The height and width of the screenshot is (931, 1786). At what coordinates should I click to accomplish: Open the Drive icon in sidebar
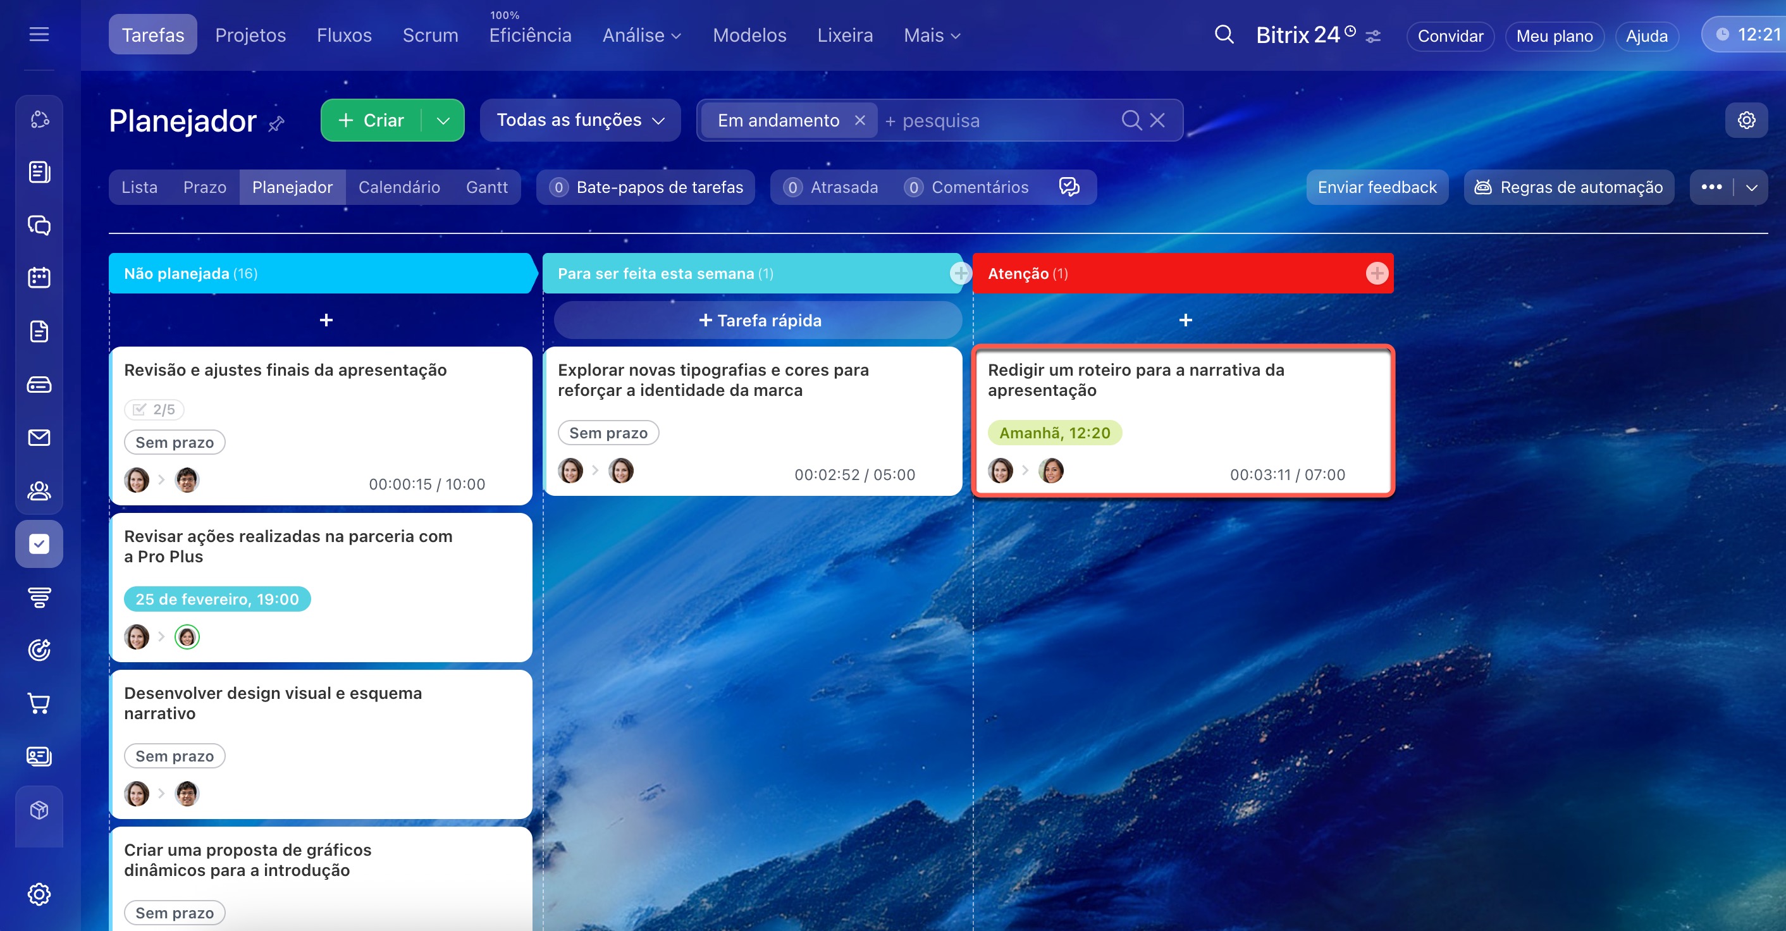[x=39, y=384]
